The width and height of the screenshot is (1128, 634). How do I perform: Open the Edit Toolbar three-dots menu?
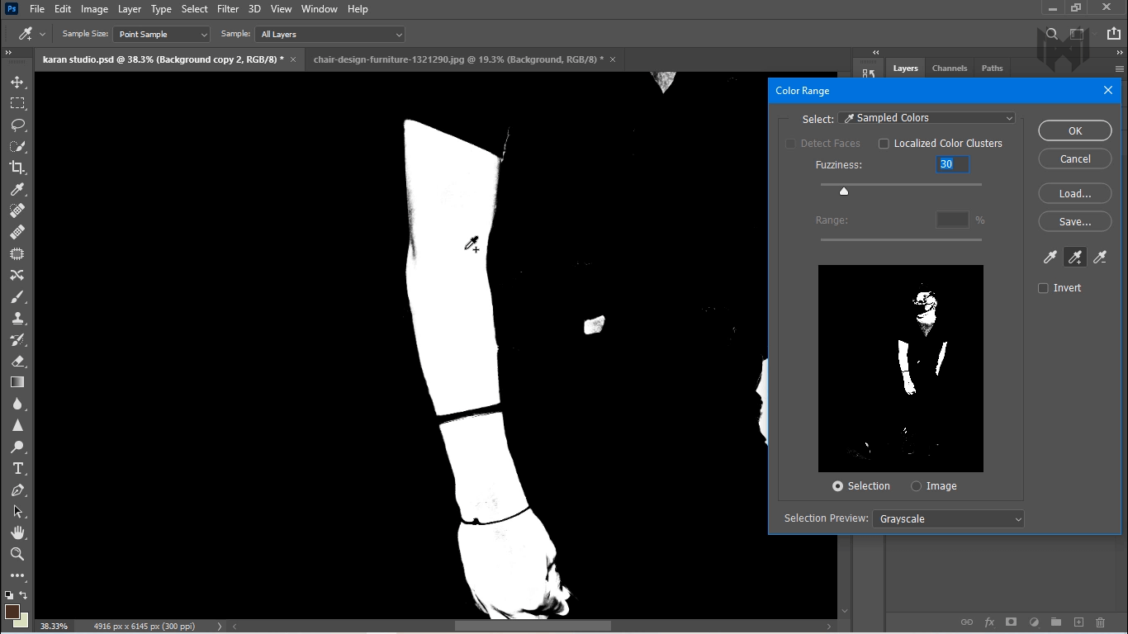[x=17, y=575]
